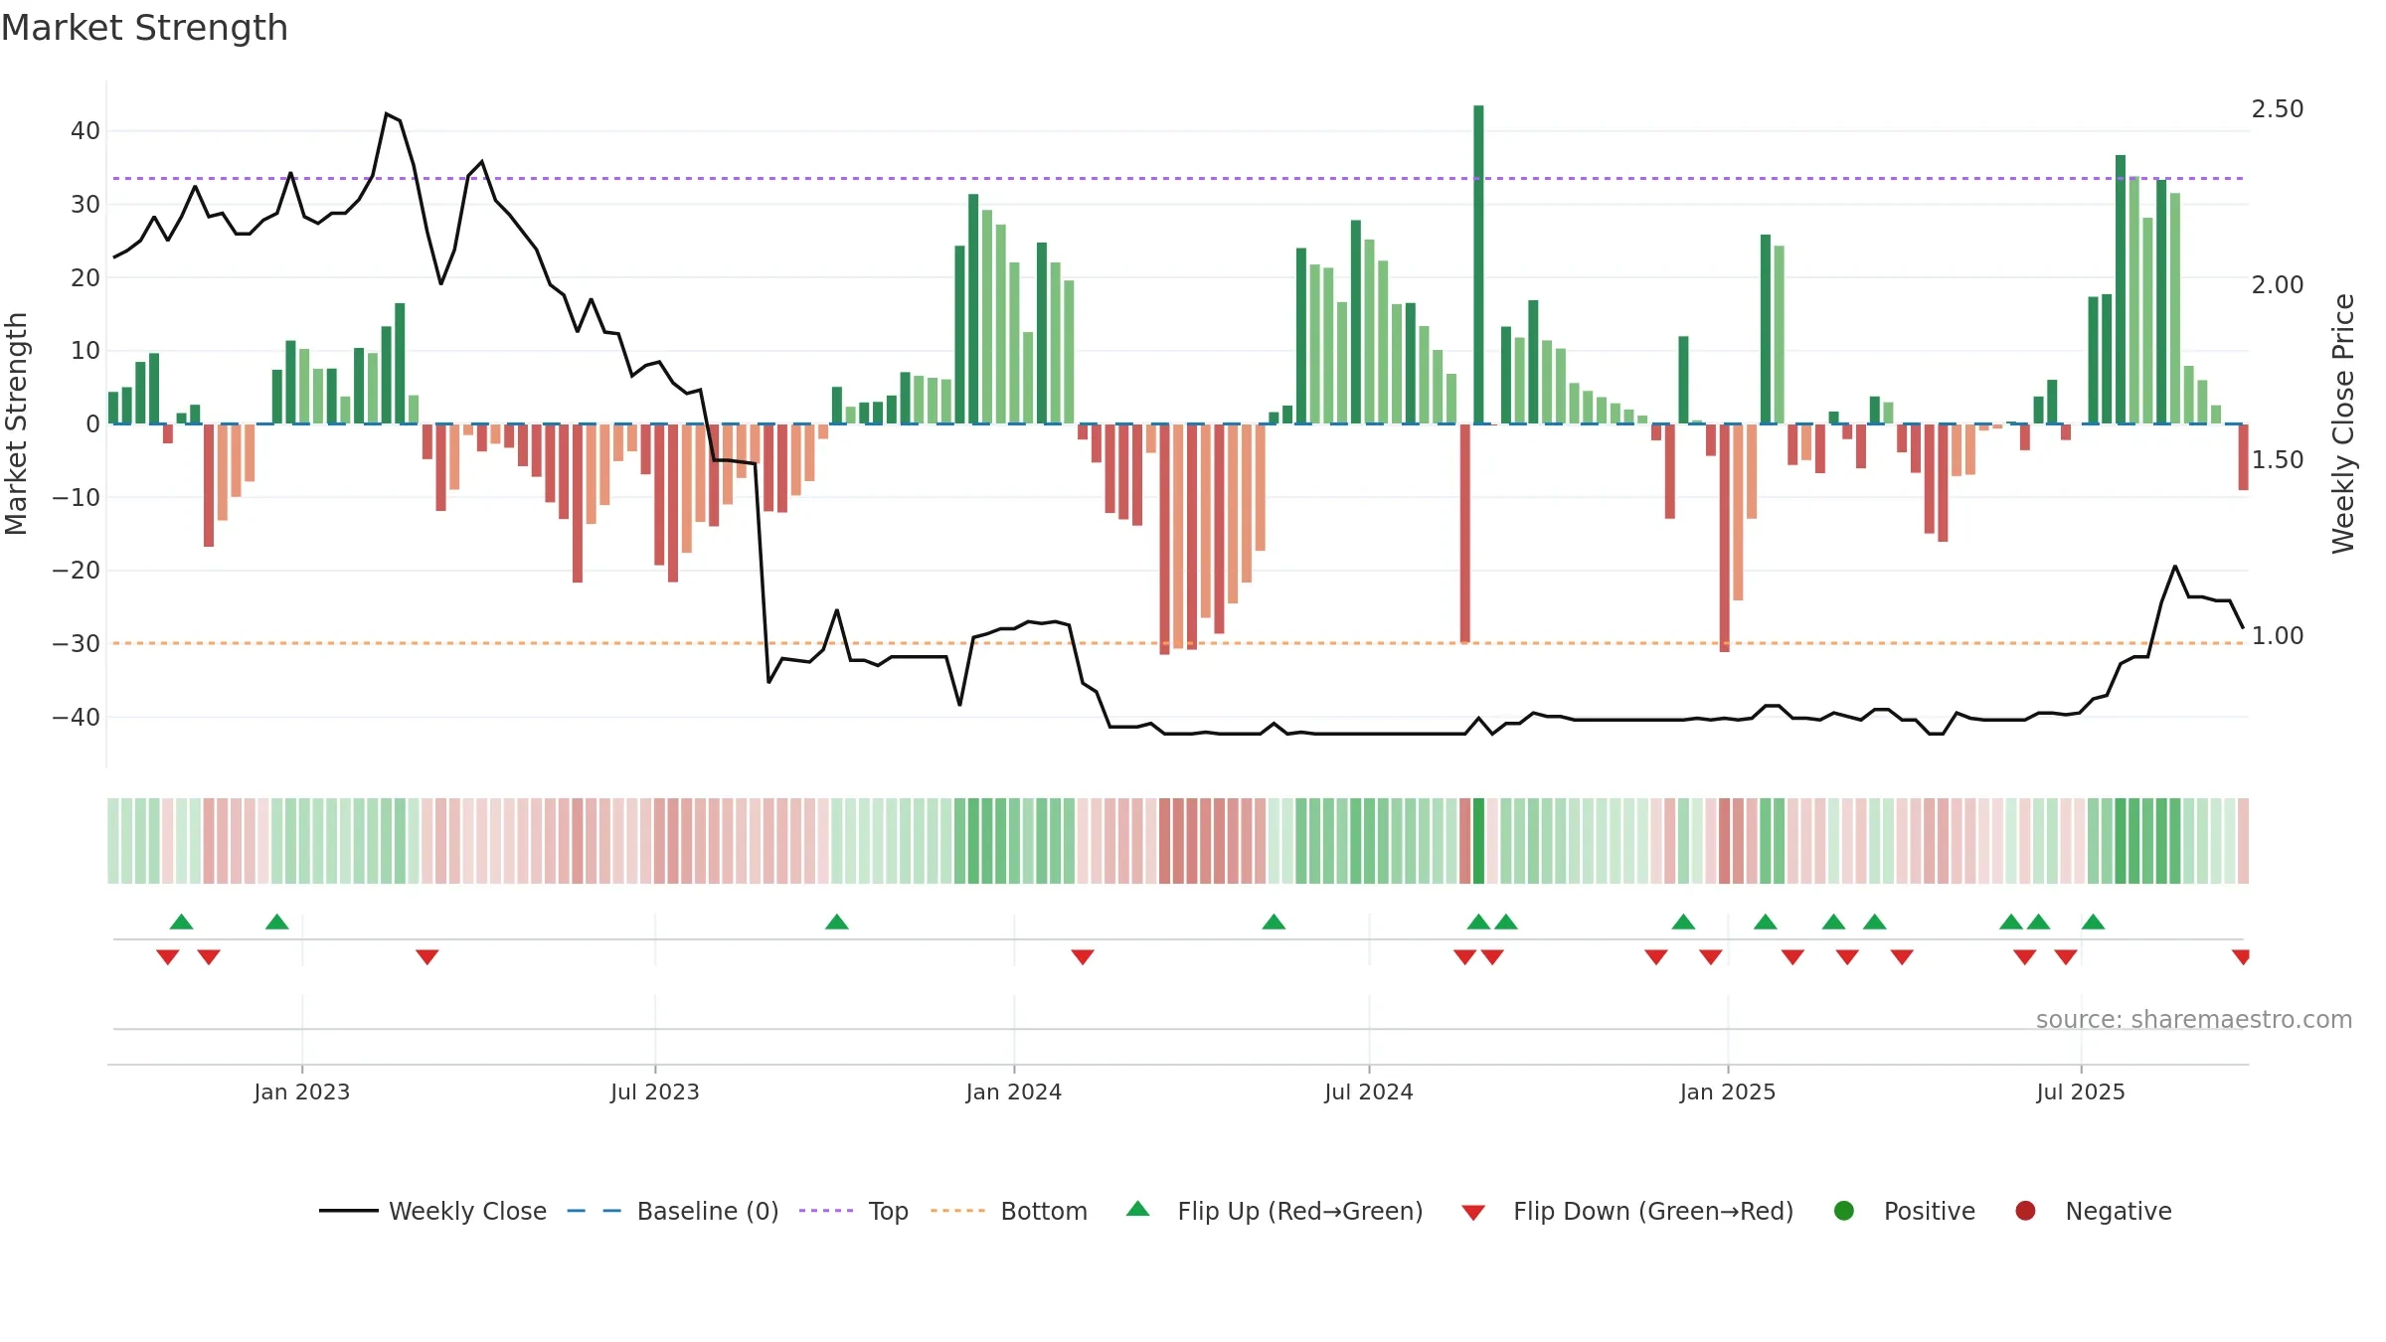Click the Jan 2023 x-axis label
The width and height of the screenshot is (2386, 1342).
pyautogui.click(x=302, y=1091)
